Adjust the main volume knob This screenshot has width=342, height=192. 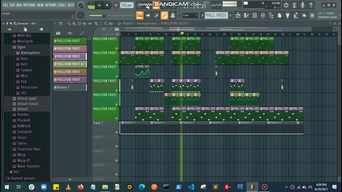tap(80, 5)
